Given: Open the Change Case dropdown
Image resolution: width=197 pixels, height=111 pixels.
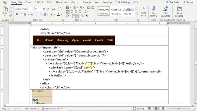Looking at the screenshot, I should [54, 9].
